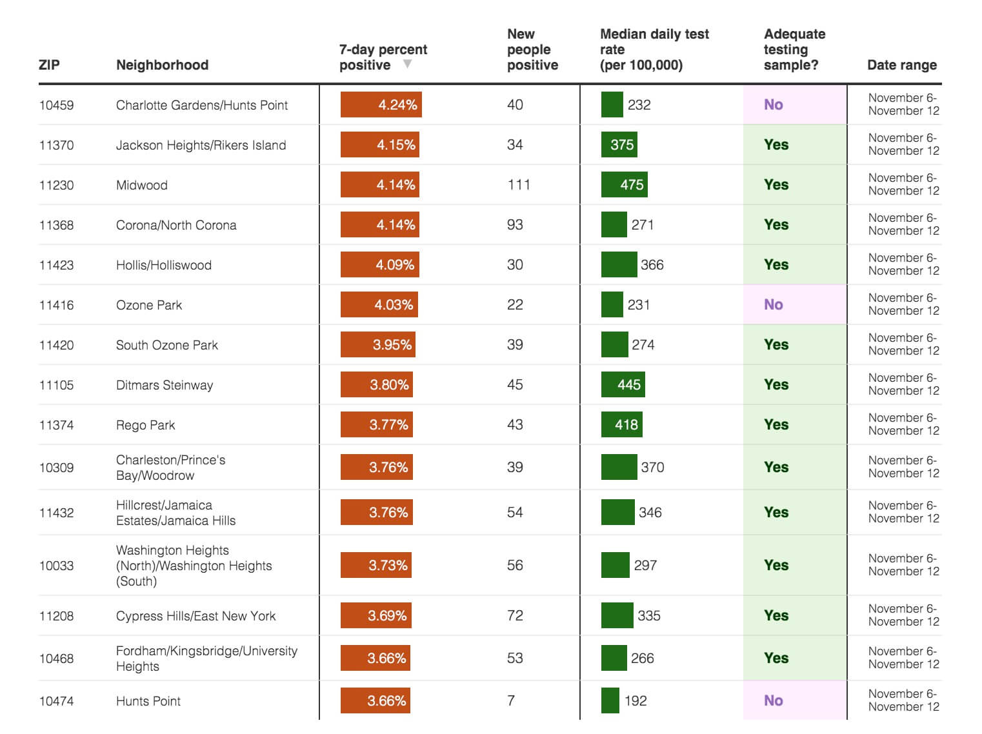Image resolution: width=982 pixels, height=734 pixels.
Task: Click the Adequate testing sample header
Action: (x=794, y=50)
